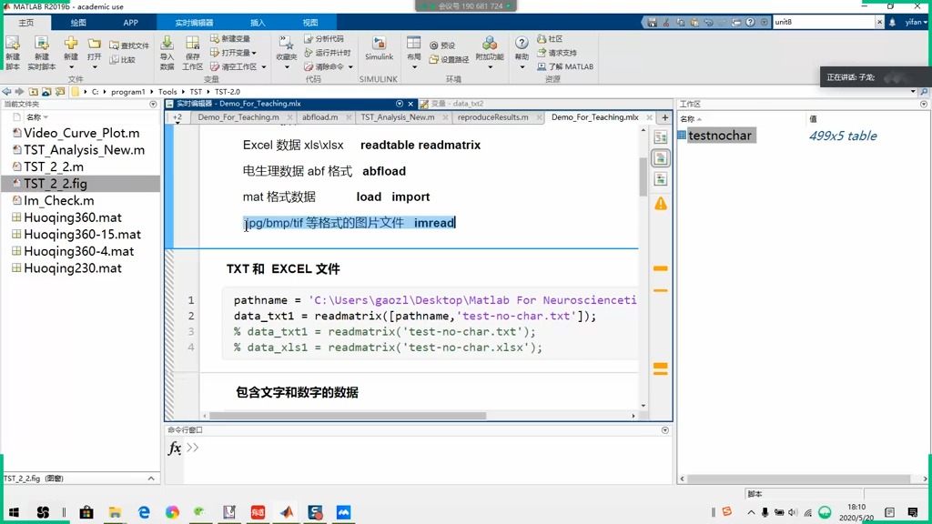Switch to the 视图 view tab
This screenshot has width=932, height=524.
310,23
